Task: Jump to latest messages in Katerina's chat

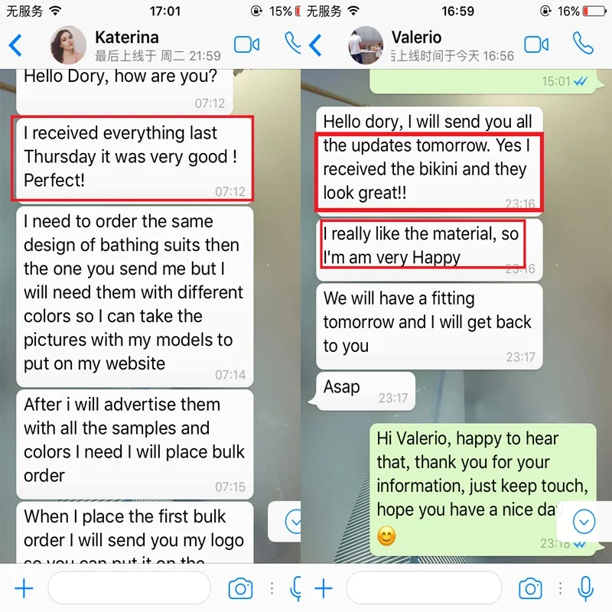Action: [294, 522]
